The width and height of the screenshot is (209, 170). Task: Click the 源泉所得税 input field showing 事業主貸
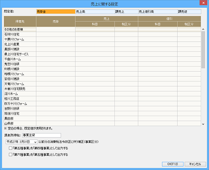pos(42,135)
